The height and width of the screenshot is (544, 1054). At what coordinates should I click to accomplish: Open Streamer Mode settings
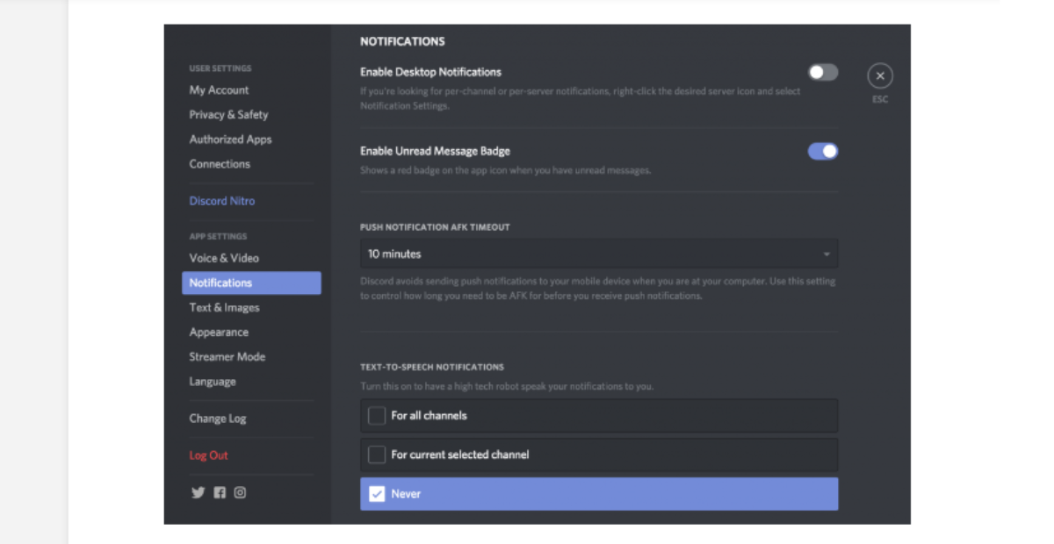pyautogui.click(x=227, y=356)
